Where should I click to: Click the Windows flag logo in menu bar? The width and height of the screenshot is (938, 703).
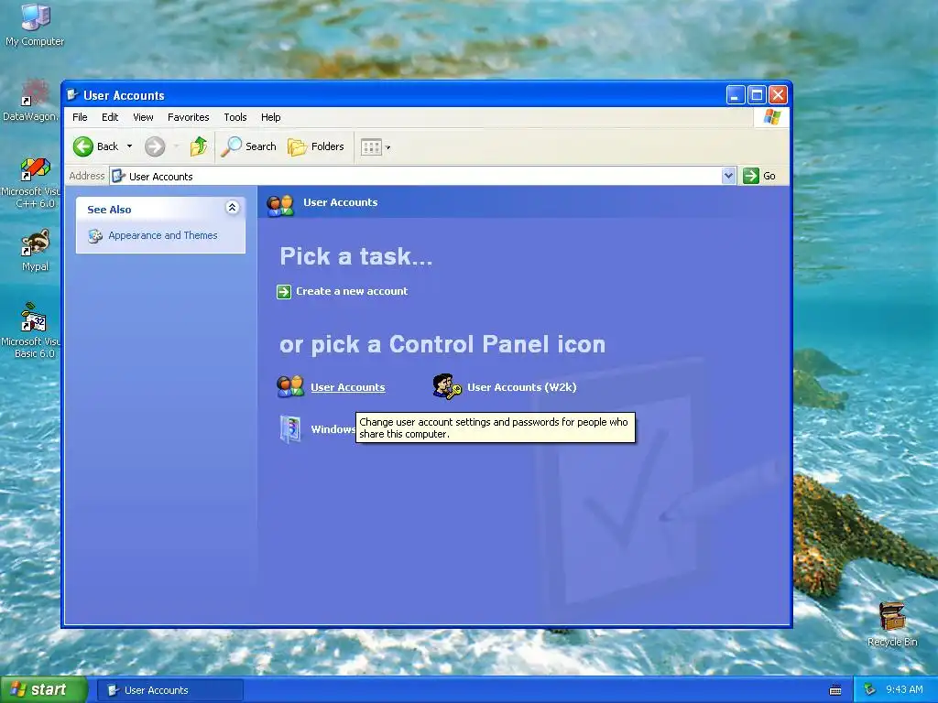tap(771, 117)
